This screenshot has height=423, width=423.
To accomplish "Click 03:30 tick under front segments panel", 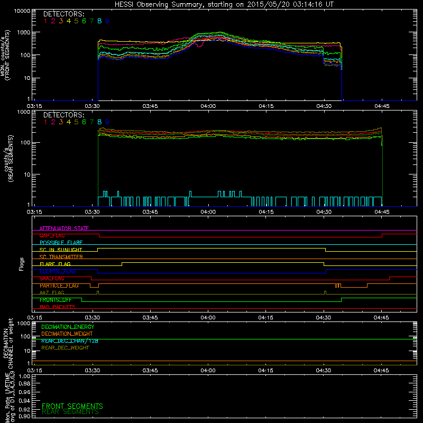I will pyautogui.click(x=92, y=106).
